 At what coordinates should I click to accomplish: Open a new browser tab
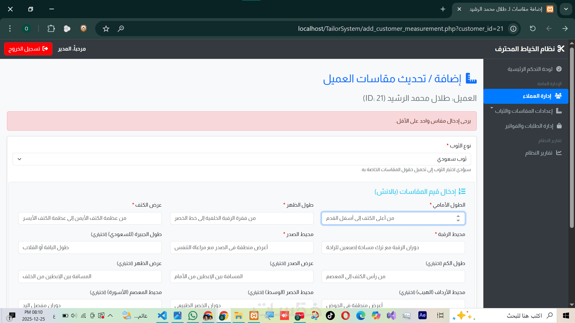coord(443,9)
